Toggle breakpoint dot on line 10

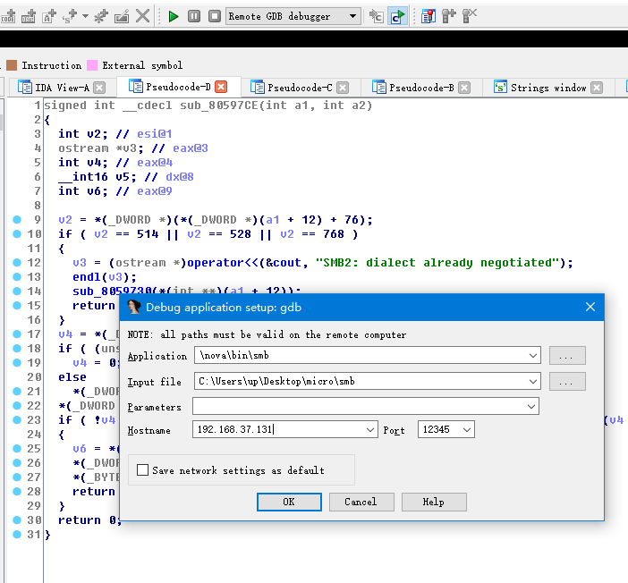click(17, 234)
